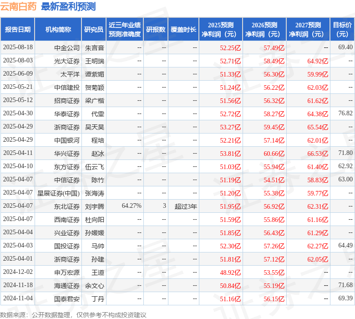355x319 pixels.
Task: Click the institution 华泰证券
Action: point(67,114)
